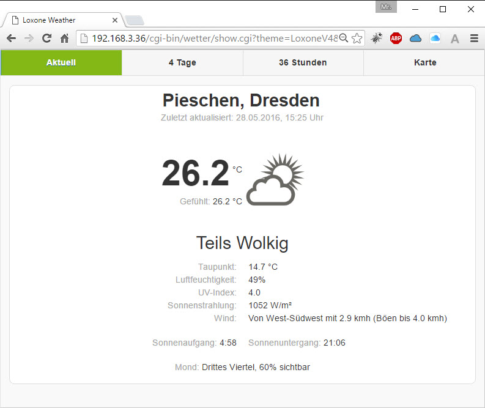This screenshot has width=485, height=408.
Task: Maximize the browser window
Action: click(443, 9)
